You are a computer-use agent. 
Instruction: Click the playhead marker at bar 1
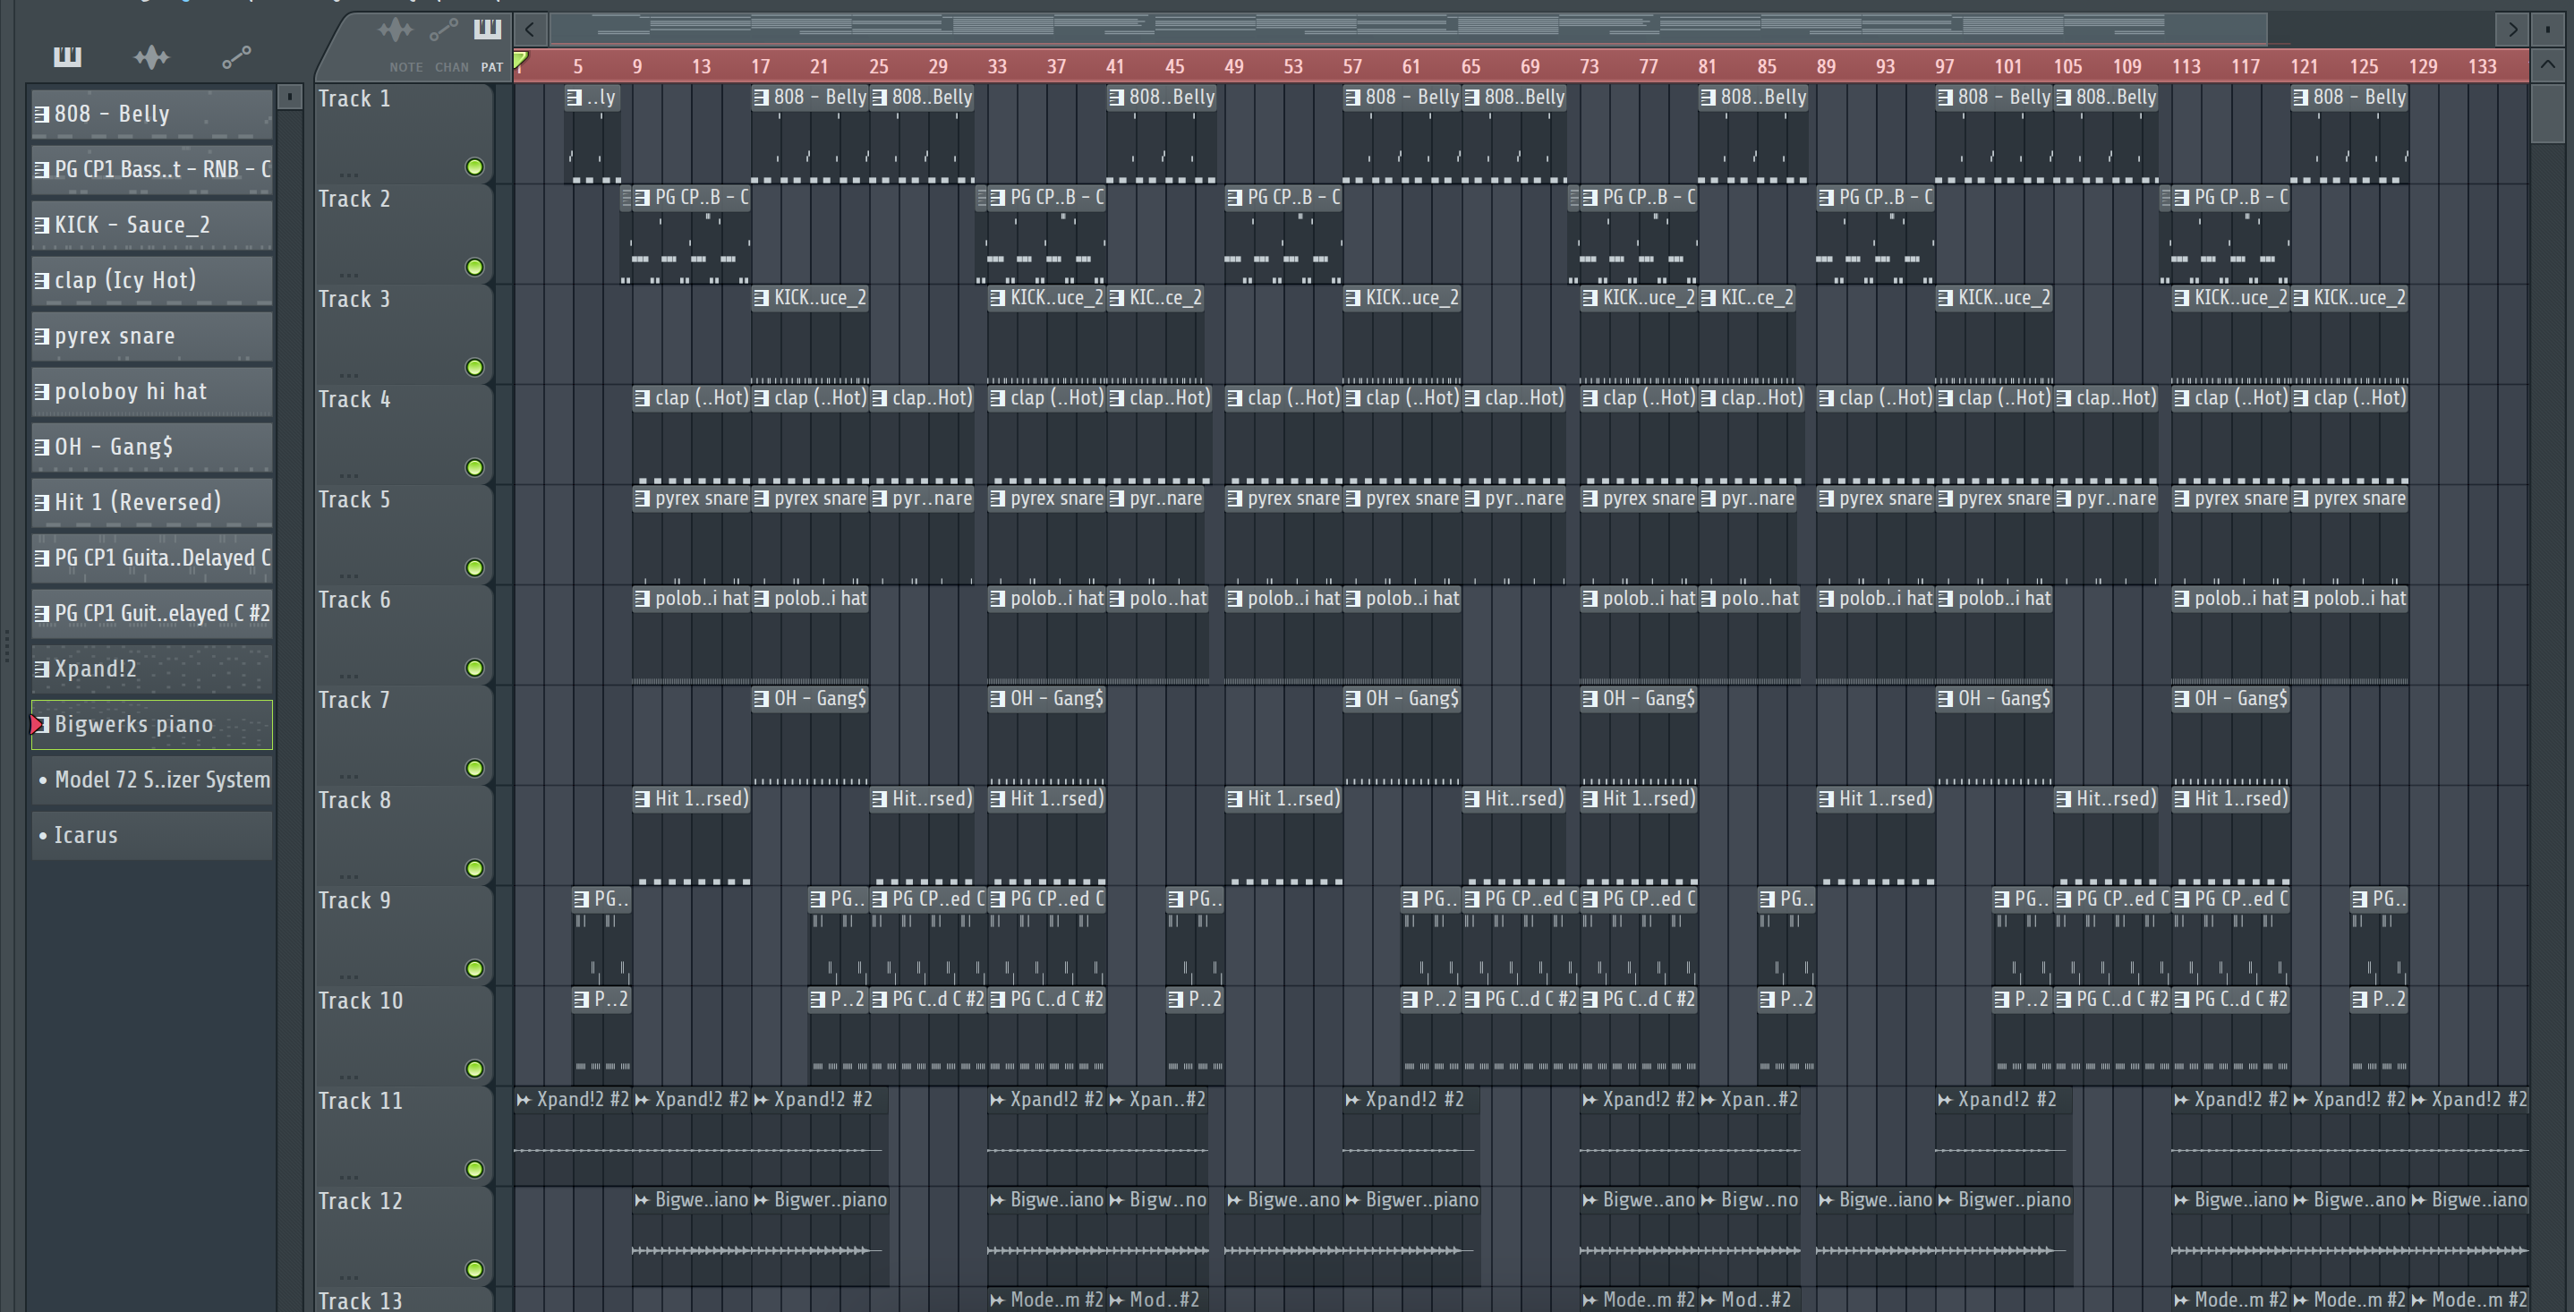(x=521, y=62)
